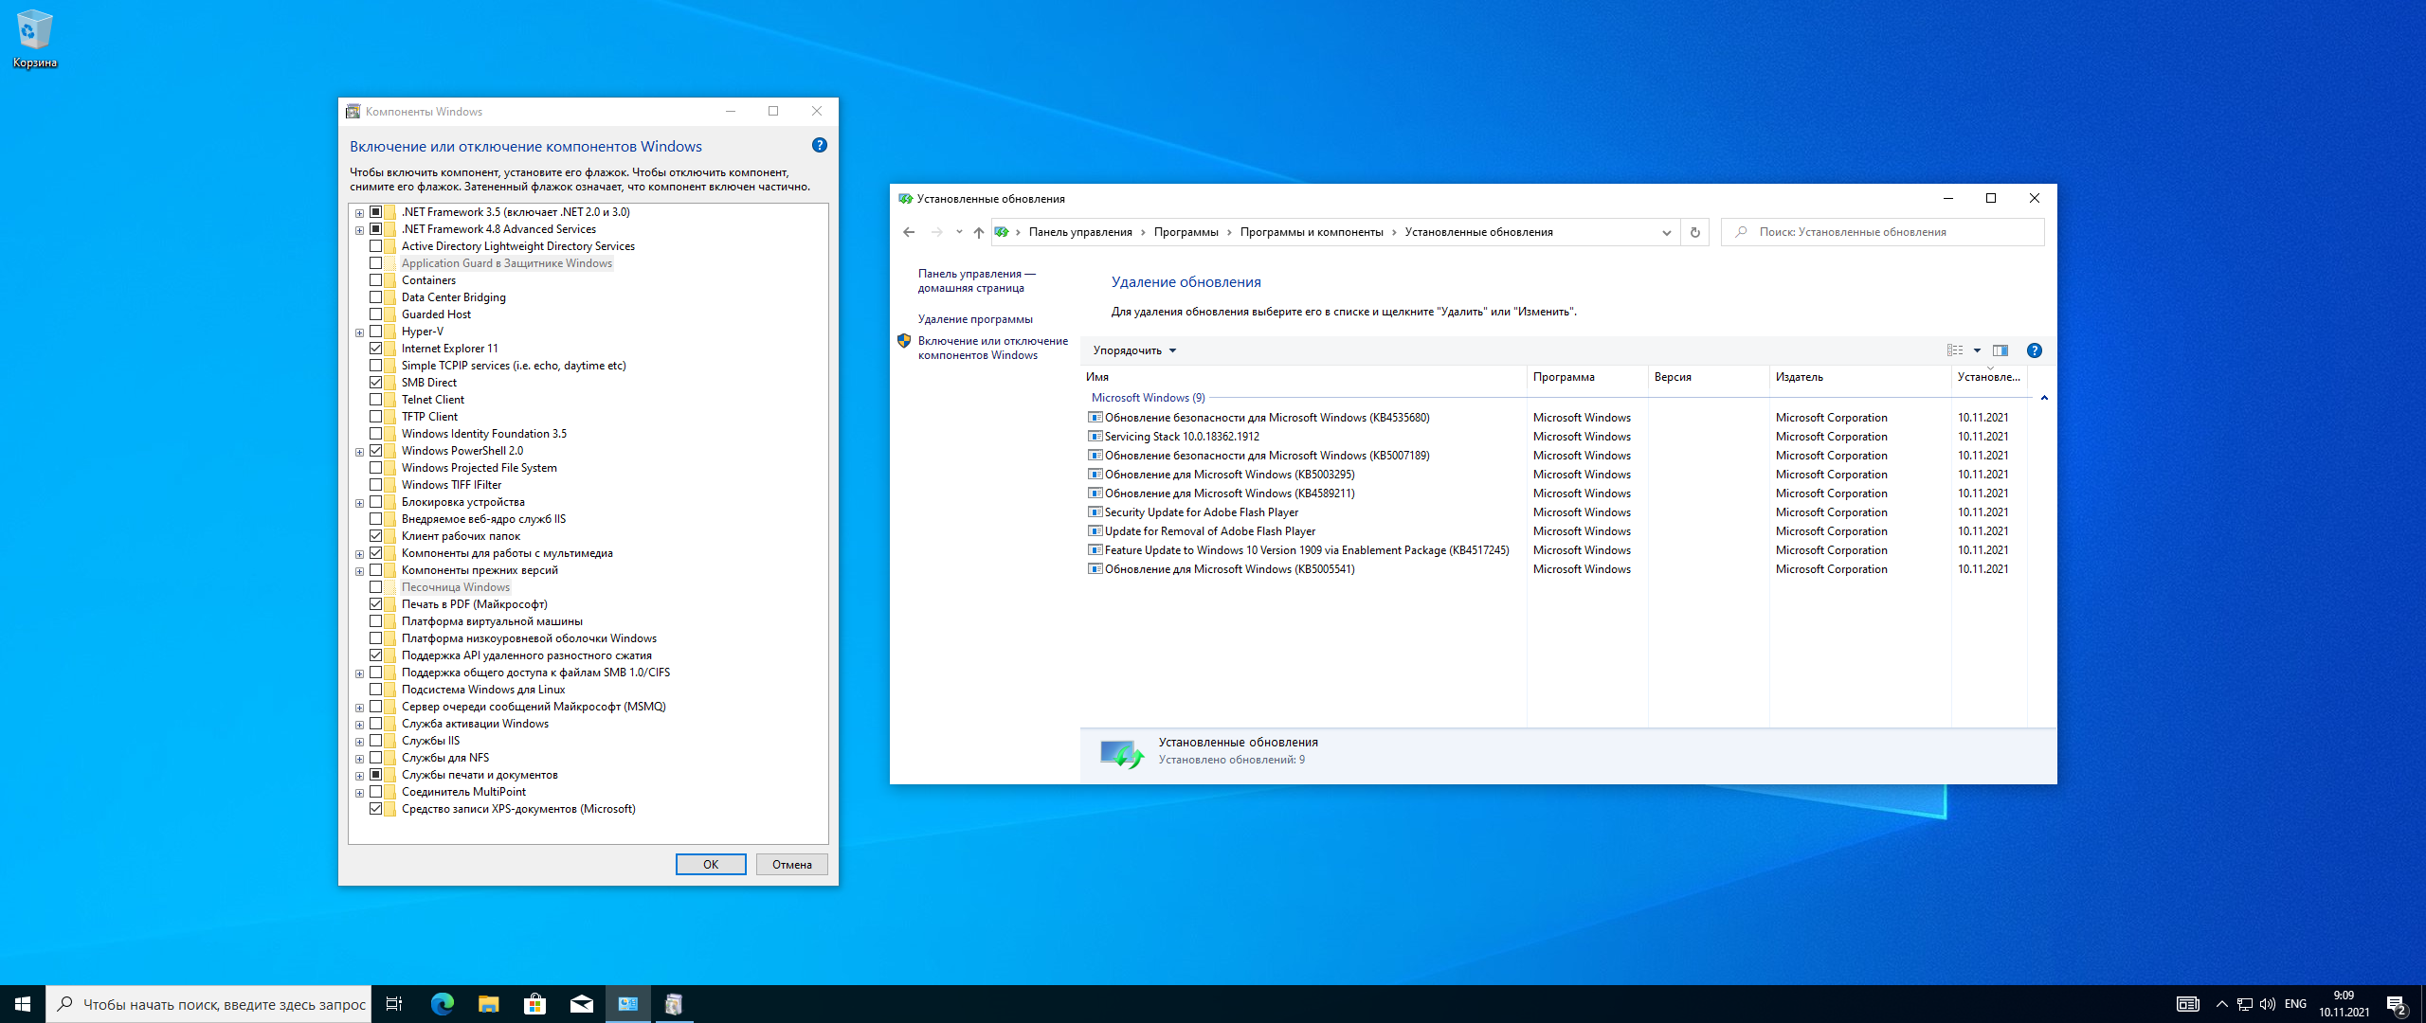Open notification center in system tray
Screen dimensions: 2426x1023
2397,1004
